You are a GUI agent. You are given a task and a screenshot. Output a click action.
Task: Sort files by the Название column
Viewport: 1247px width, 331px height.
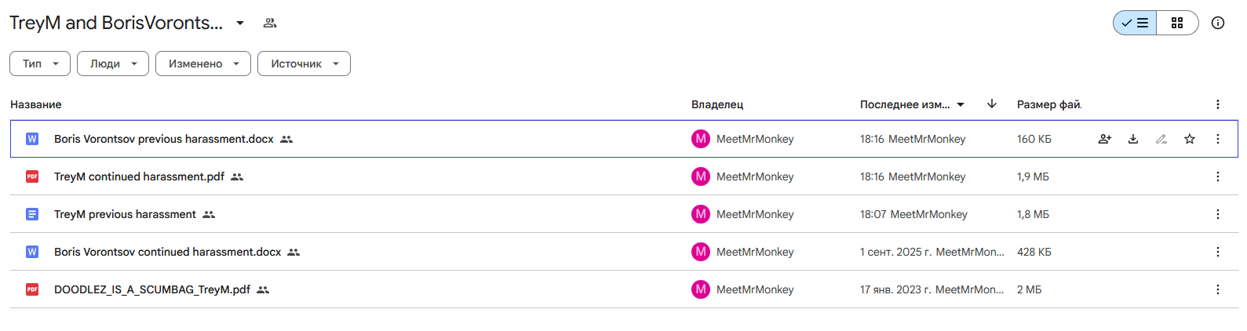pos(36,104)
